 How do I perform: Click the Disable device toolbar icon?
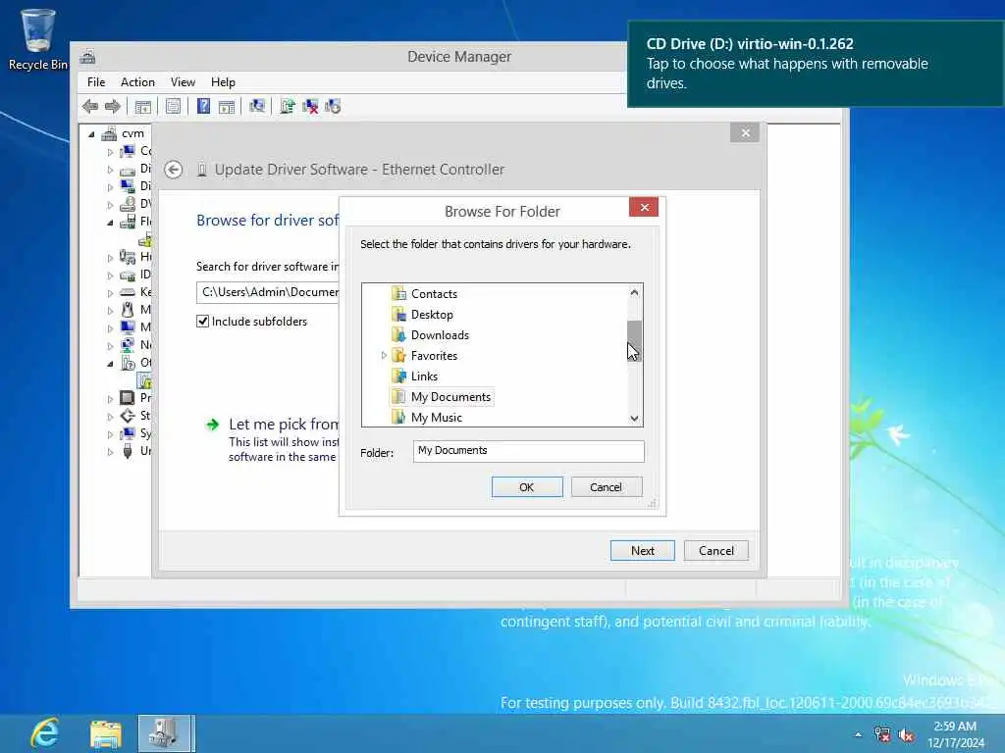pos(333,106)
